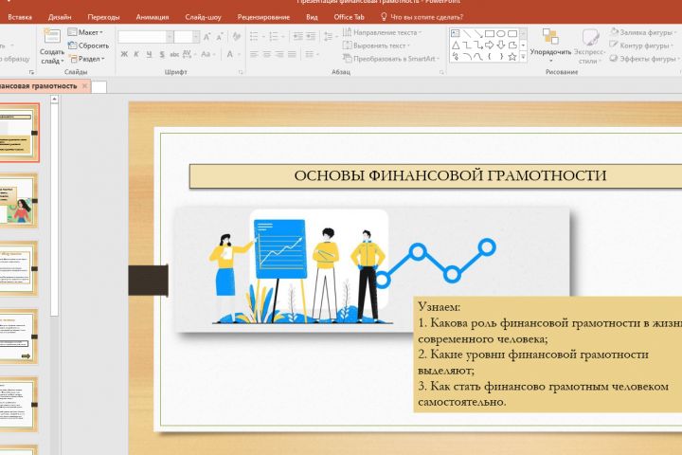Click the Экспресс-стили quick styles icon
Image resolution: width=682 pixels, height=455 pixels.
pos(590,38)
